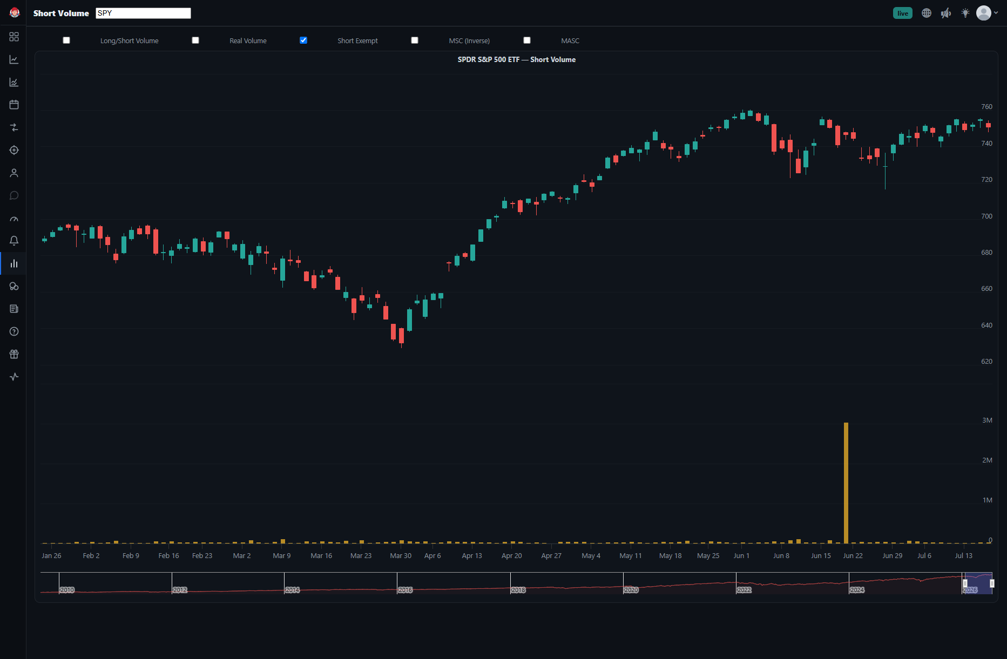Click the 2020 marker on the navigator

631,590
